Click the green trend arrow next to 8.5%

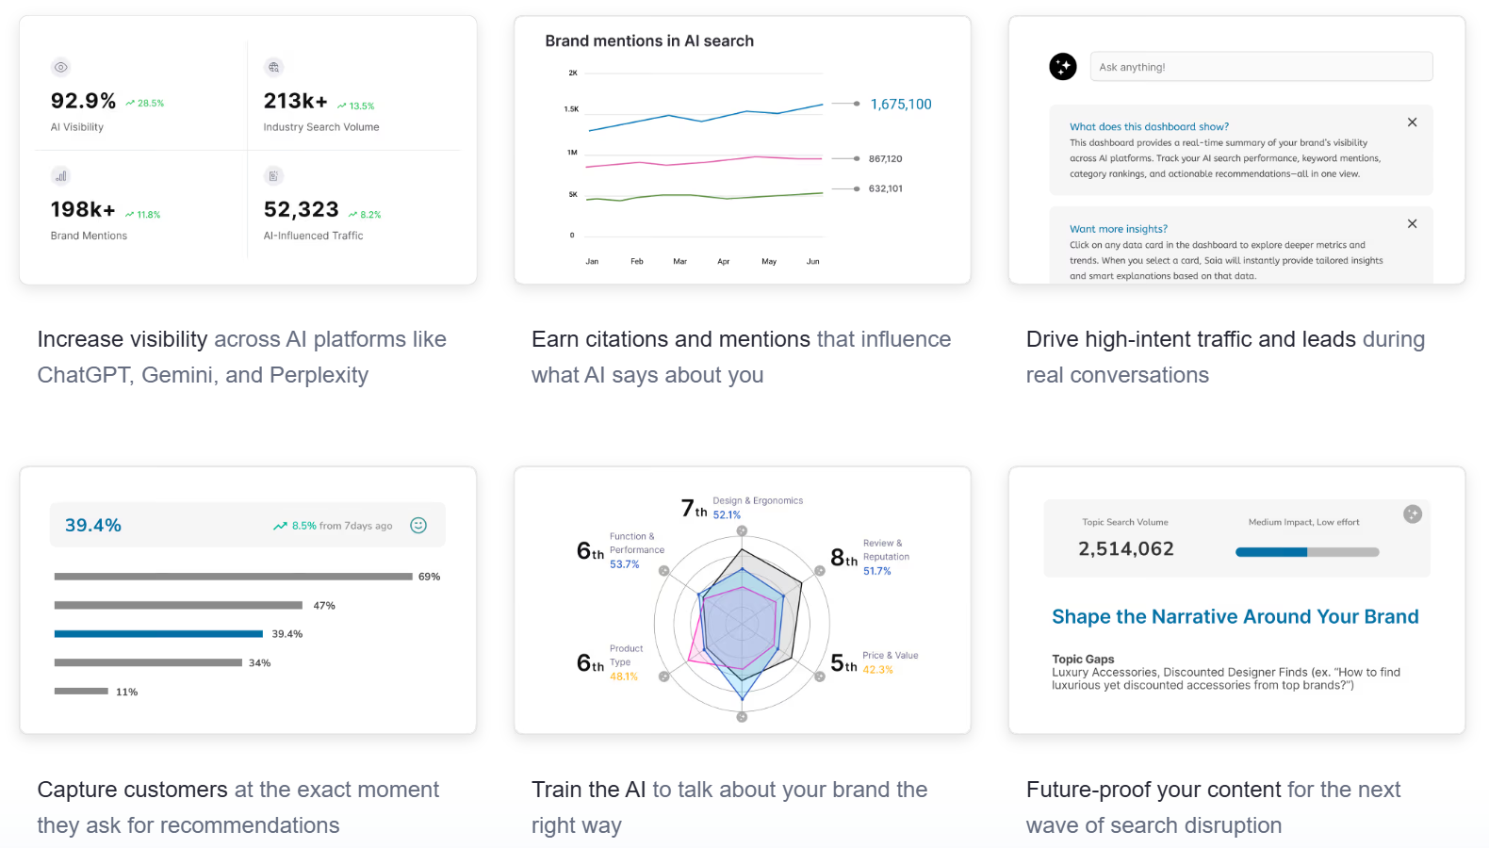[x=280, y=526]
